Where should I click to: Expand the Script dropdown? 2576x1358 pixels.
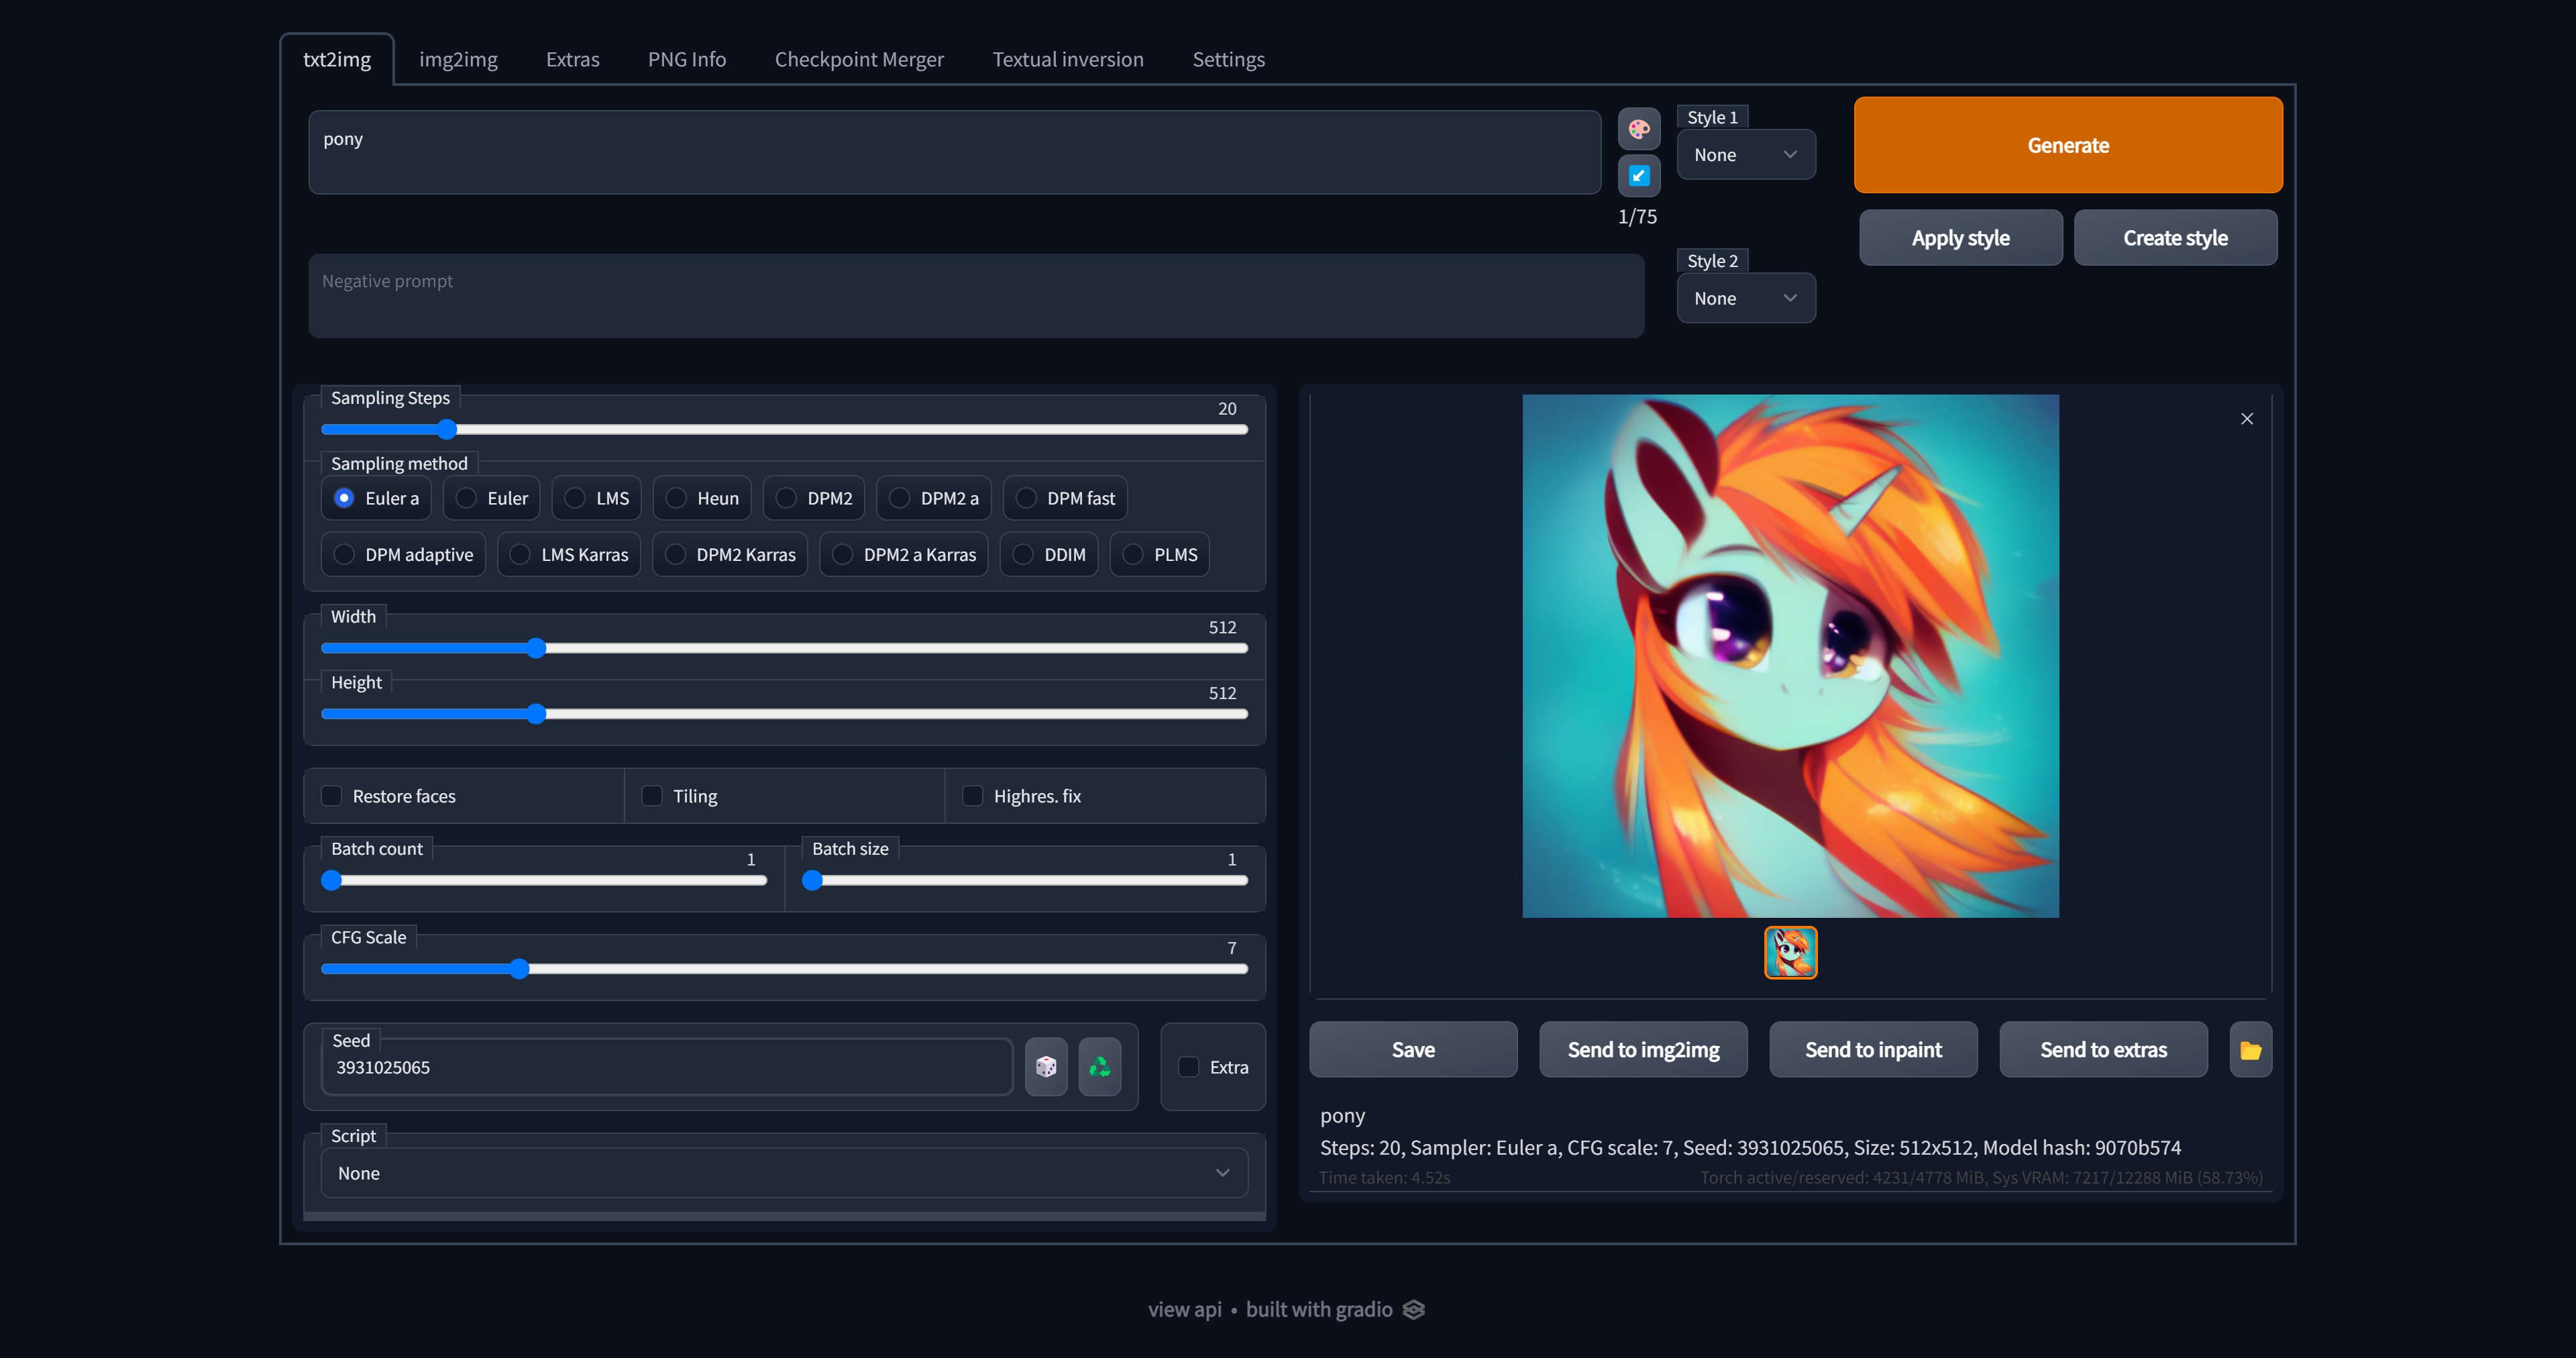[783, 1173]
